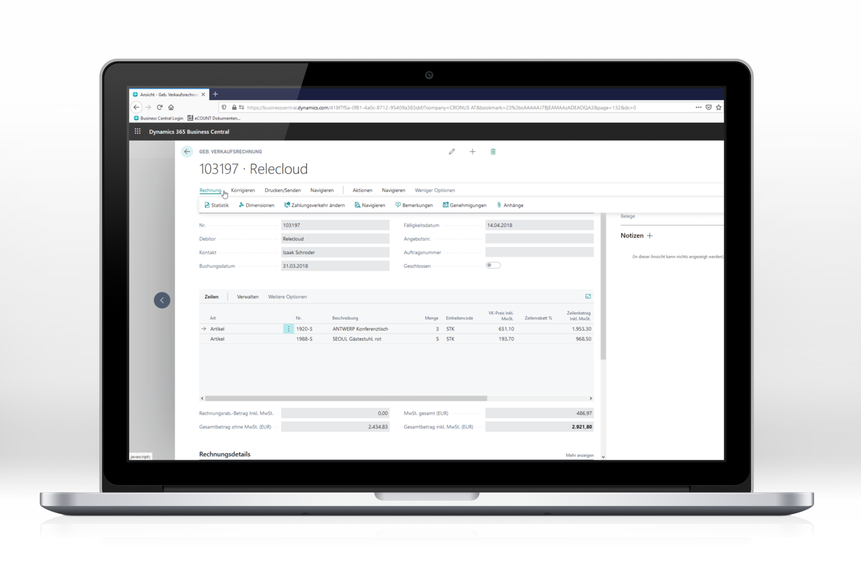Click the browser home icon
Image resolution: width=861 pixels, height=574 pixels.
click(x=171, y=107)
